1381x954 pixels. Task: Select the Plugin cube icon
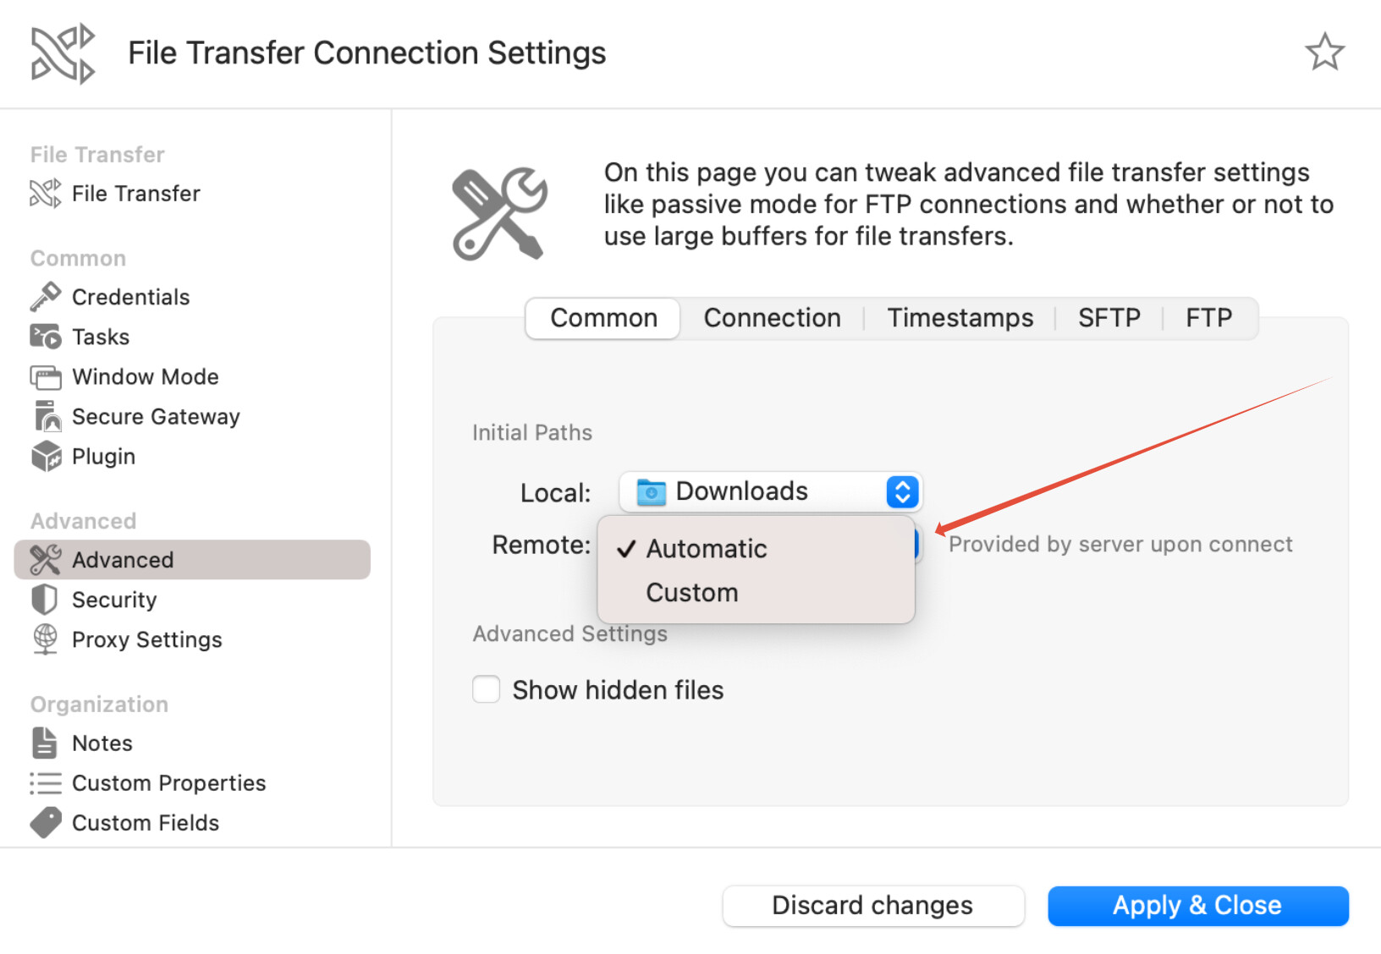(46, 457)
